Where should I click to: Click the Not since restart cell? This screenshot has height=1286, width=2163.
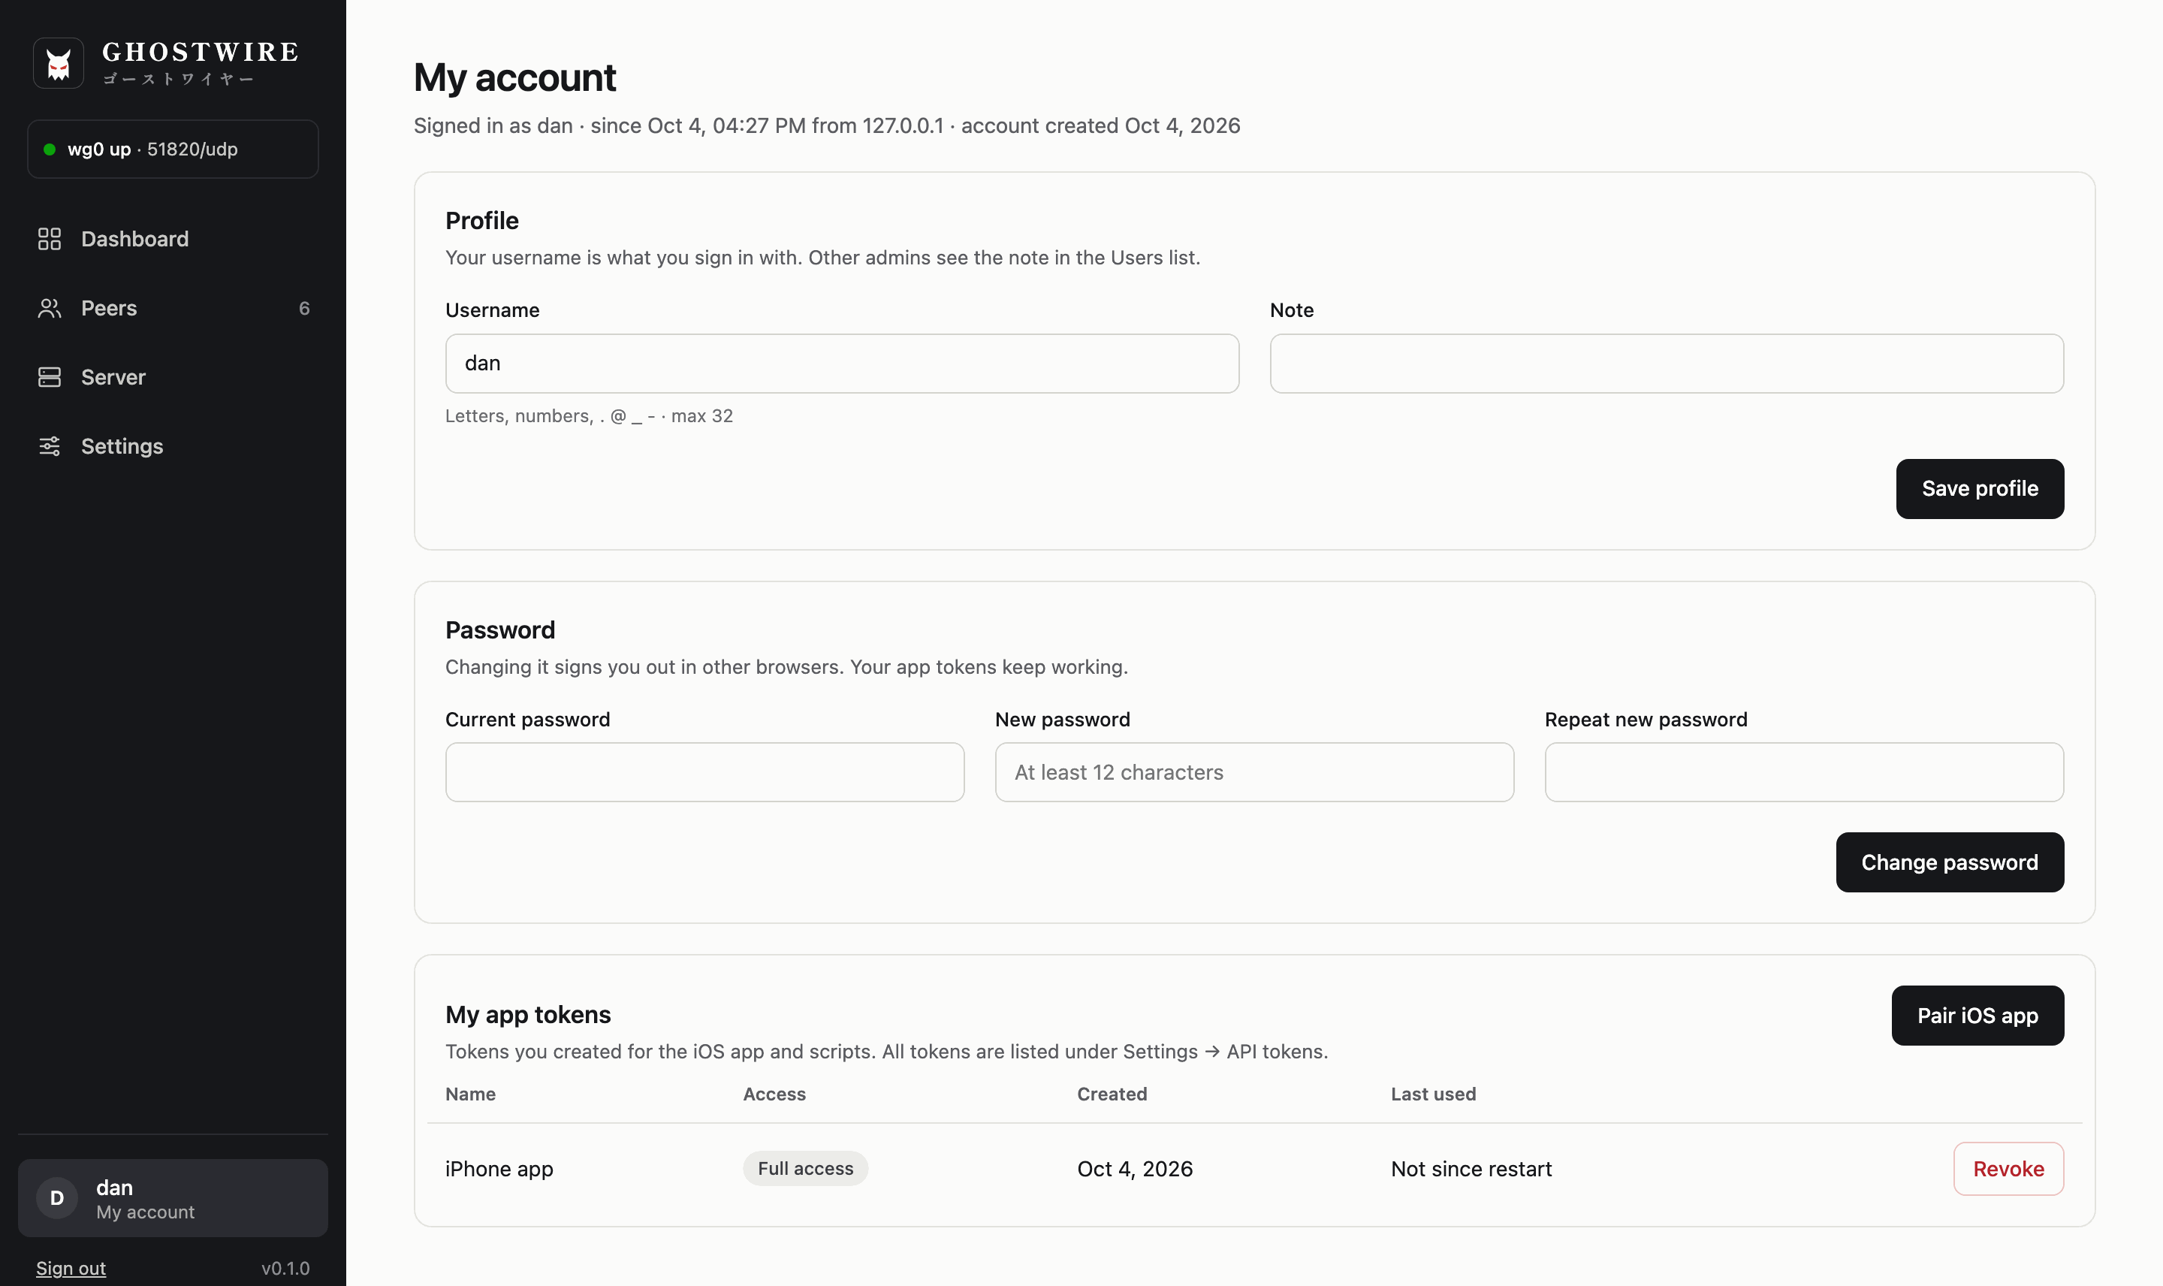(1471, 1169)
